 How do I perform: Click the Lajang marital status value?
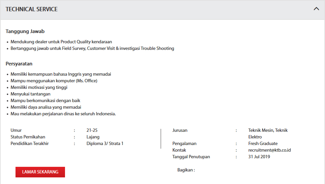(x=93, y=137)
